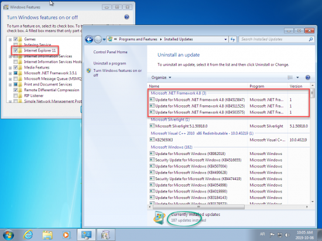This screenshot has height=241, width=322.
Task: Toggle Microsoft Message Queue checkbox
Action: 16,78
